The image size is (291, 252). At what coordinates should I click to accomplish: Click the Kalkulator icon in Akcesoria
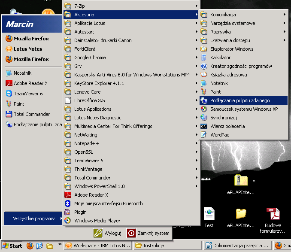coord(204,58)
